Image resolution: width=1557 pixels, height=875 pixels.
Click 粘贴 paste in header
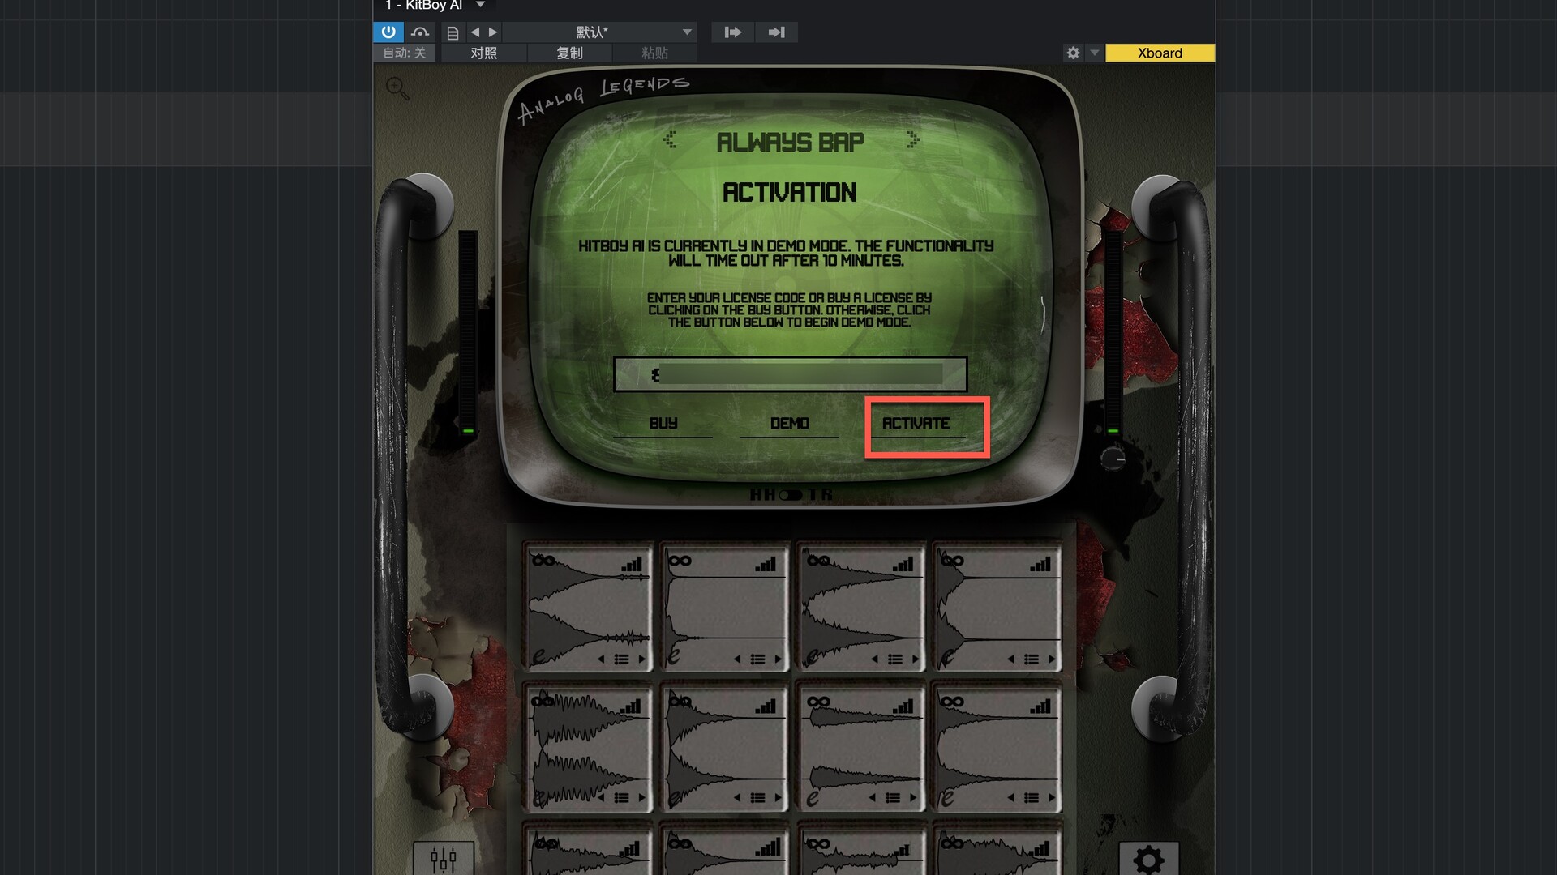click(654, 53)
